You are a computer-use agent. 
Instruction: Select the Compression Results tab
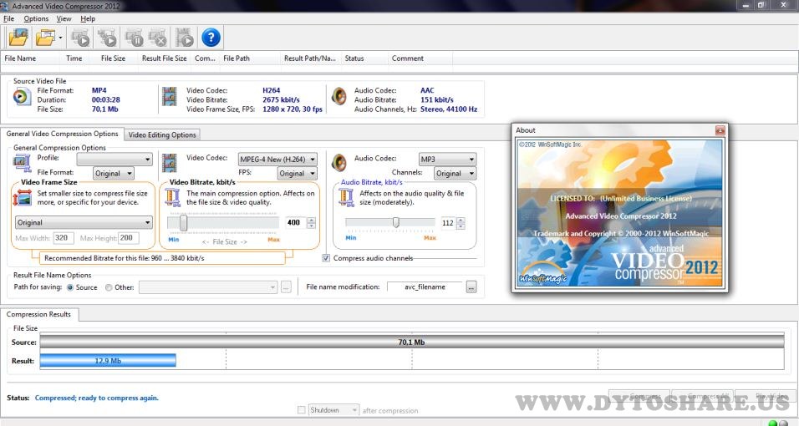pyautogui.click(x=38, y=314)
